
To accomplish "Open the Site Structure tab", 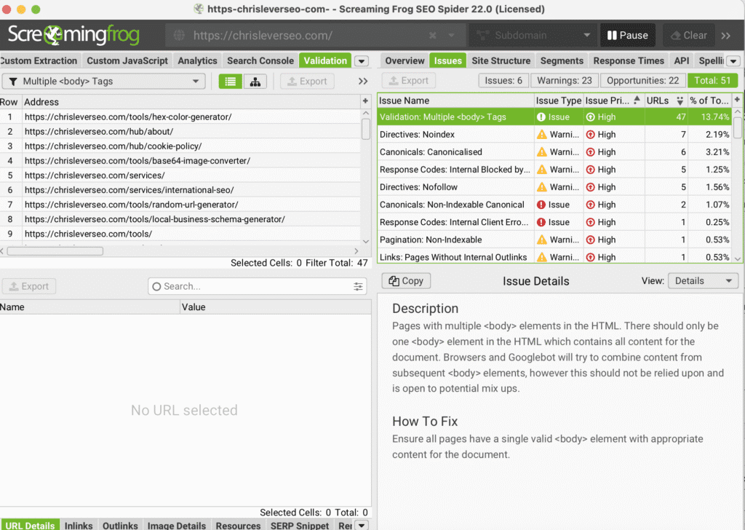I will pos(501,60).
